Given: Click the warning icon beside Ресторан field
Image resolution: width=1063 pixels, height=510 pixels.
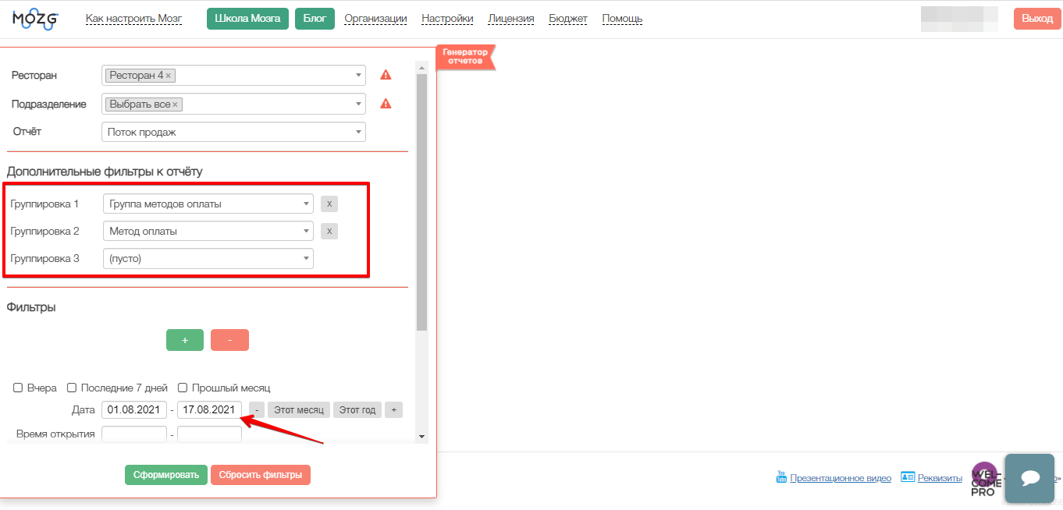Looking at the screenshot, I should tap(386, 76).
